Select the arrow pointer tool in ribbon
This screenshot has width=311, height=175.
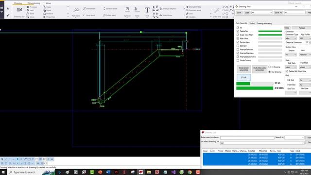pyautogui.click(x=8, y=9)
